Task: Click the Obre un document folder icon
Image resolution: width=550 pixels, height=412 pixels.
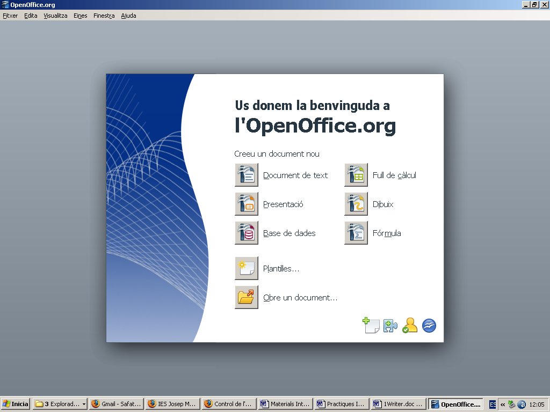Action: [x=247, y=297]
